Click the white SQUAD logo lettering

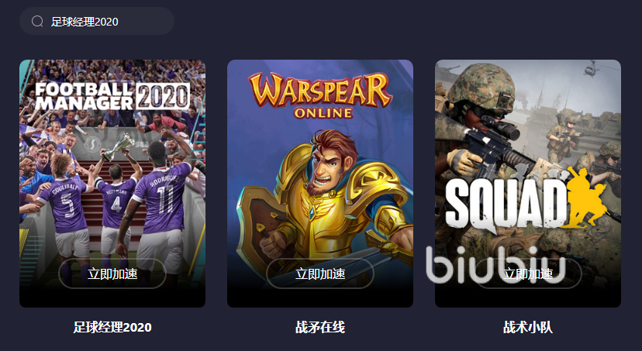(x=506, y=203)
